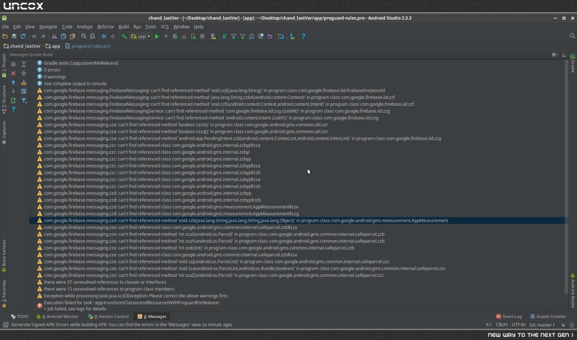Click the red Close messages X icon
577x340 pixels.
(x=13, y=73)
